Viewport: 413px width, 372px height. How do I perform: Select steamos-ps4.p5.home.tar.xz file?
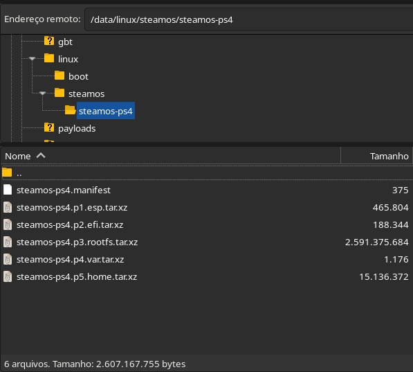tap(77, 277)
